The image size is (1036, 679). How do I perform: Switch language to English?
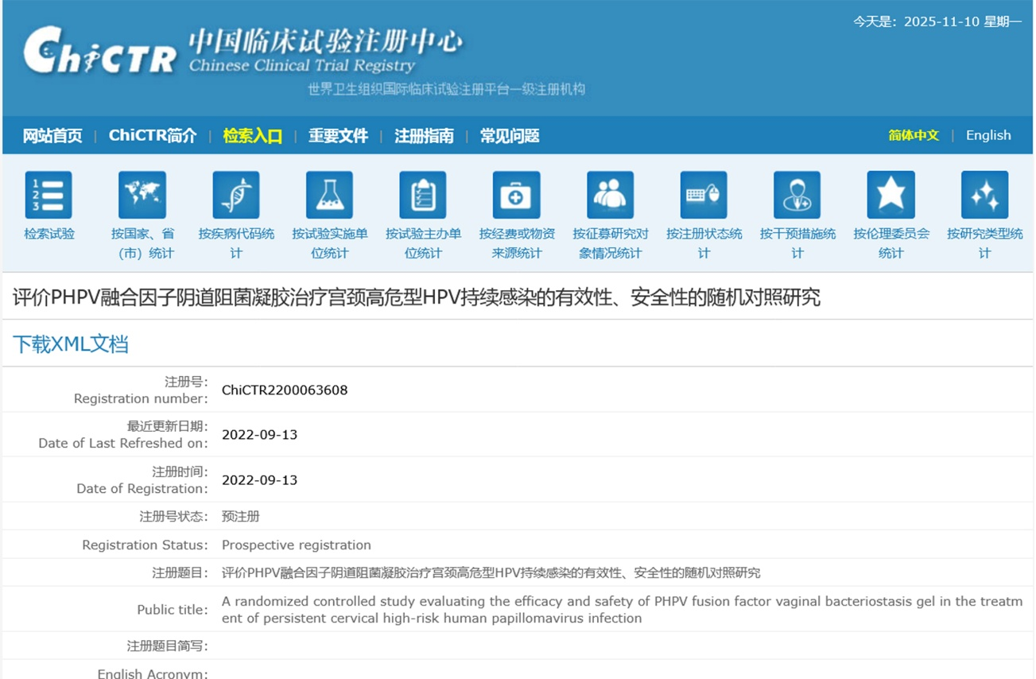(x=988, y=135)
